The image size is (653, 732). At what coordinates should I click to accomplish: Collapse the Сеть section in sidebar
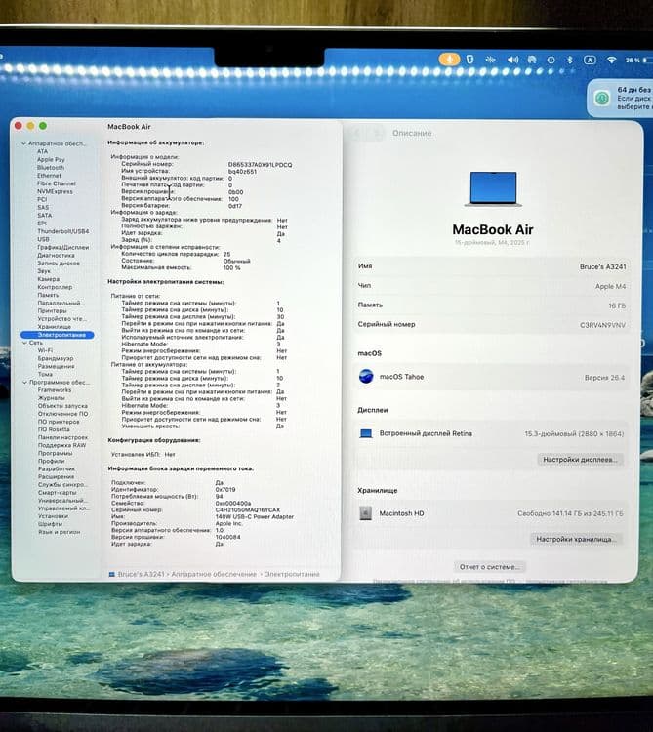tap(24, 343)
